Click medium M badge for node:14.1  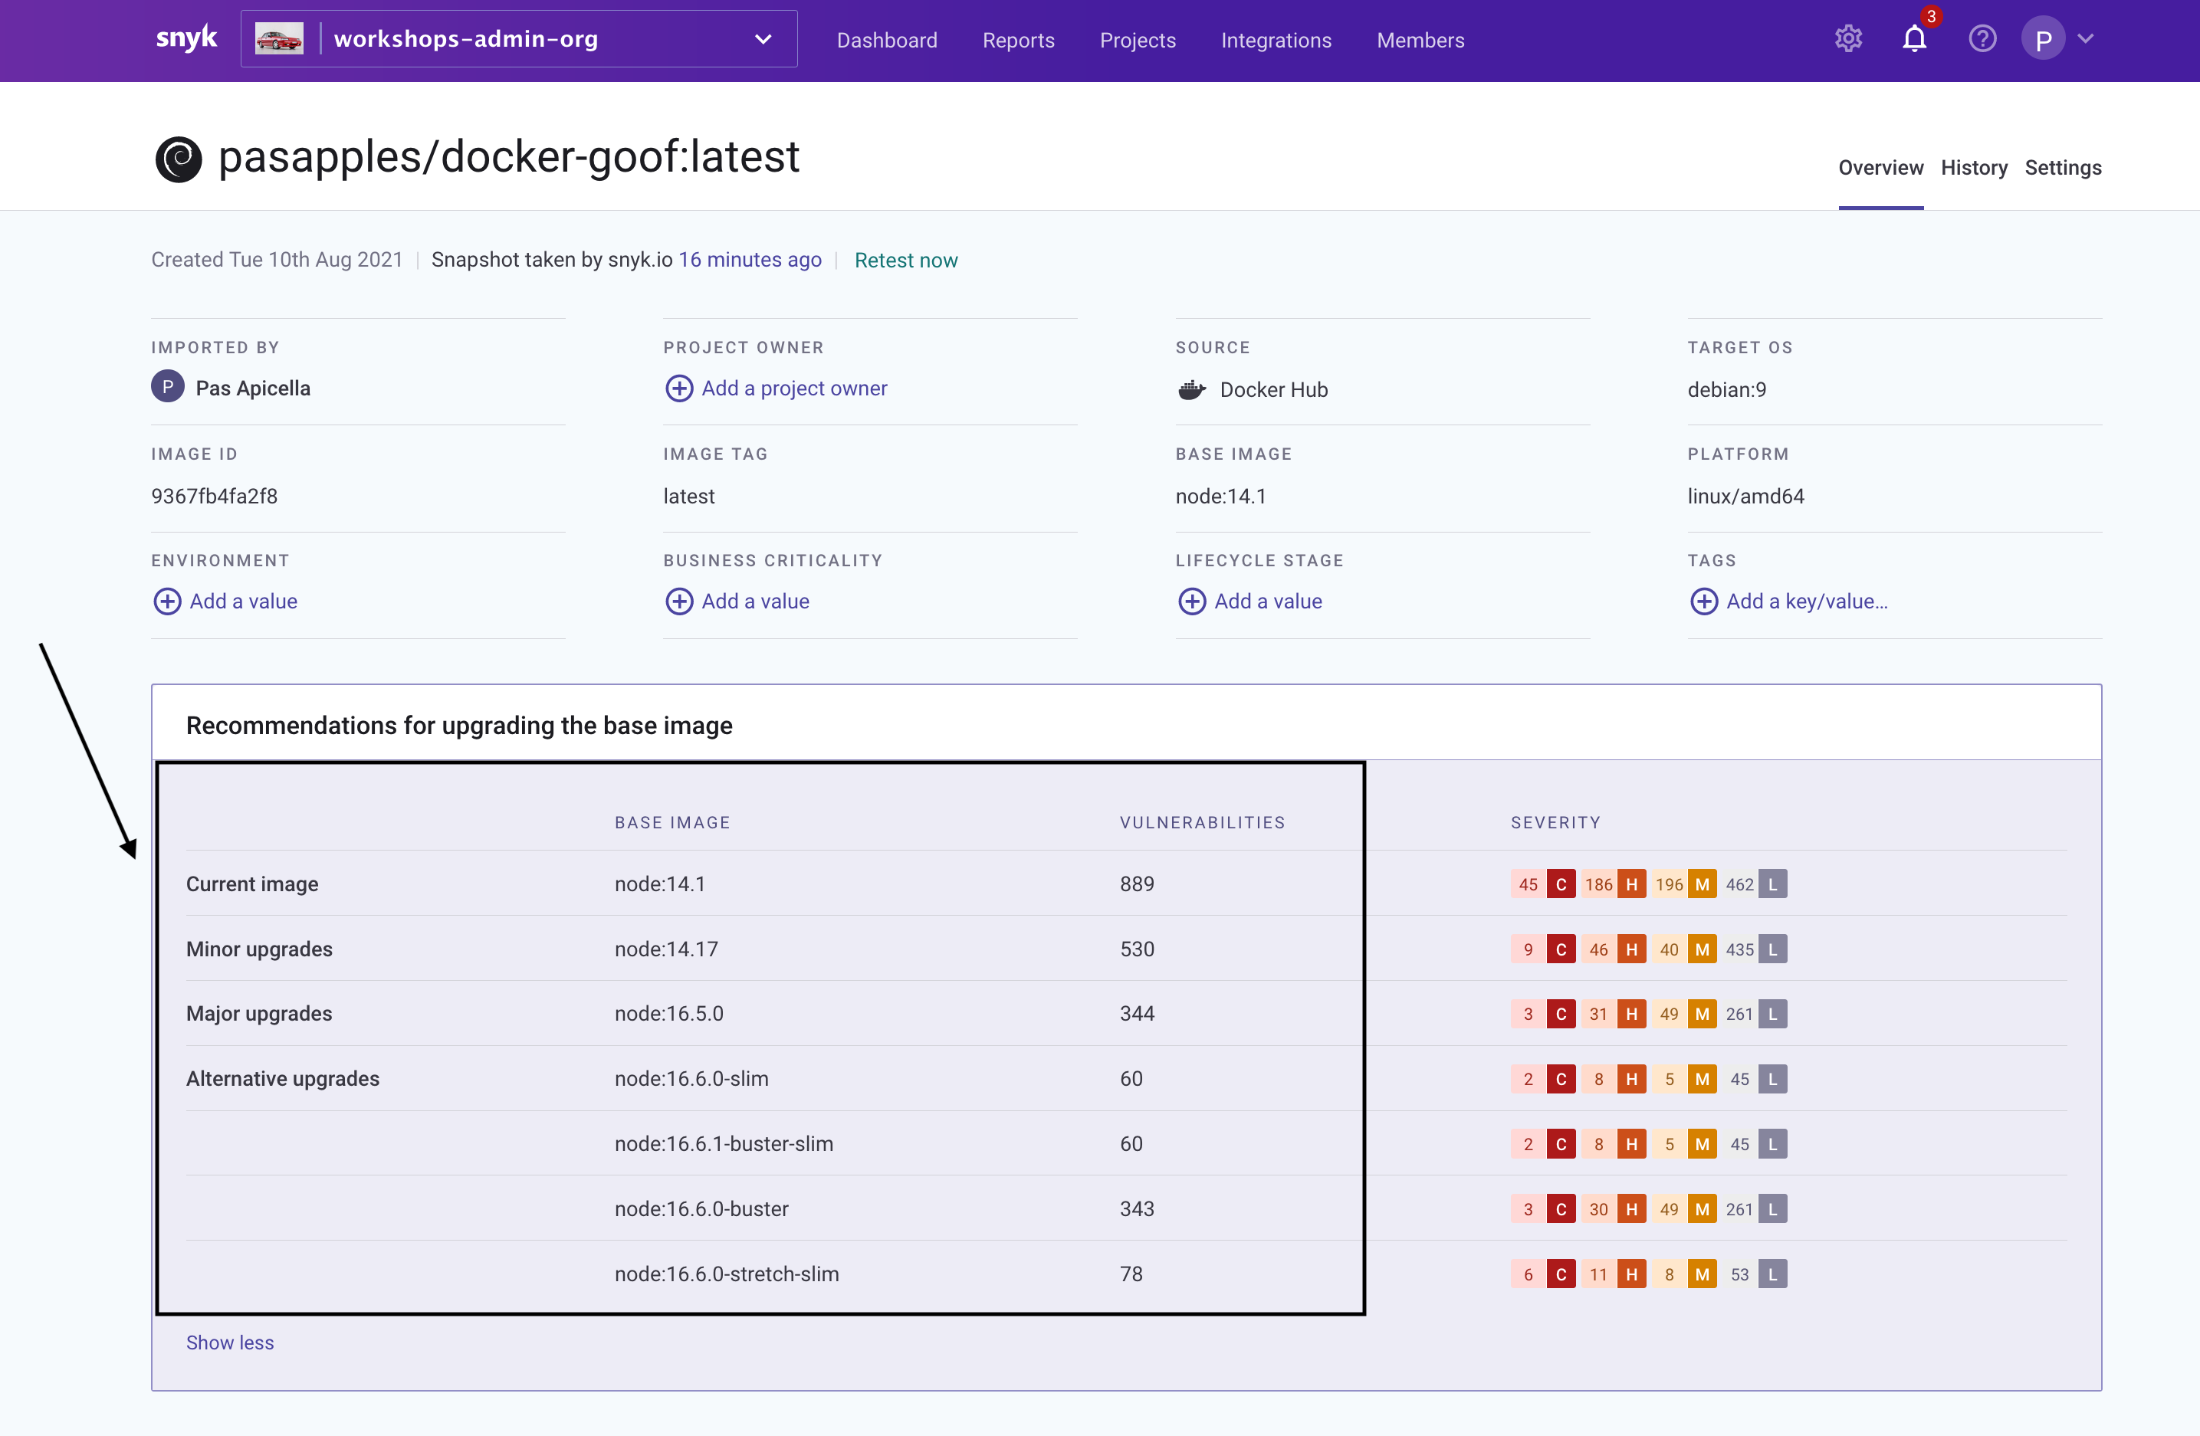click(1702, 884)
